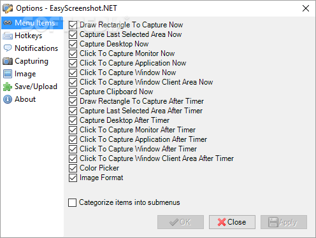Click the camera icon for Capturing
The image size is (316, 238).
point(8,61)
